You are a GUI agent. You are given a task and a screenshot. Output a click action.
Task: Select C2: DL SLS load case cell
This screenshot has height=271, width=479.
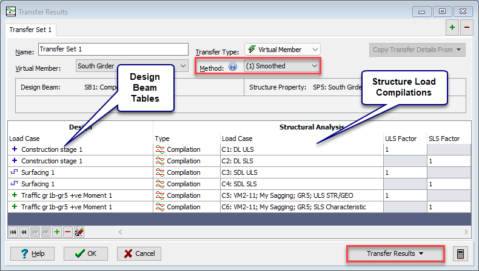302,161
